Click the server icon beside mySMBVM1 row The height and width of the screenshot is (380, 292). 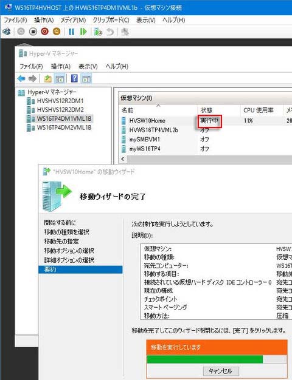point(123,140)
